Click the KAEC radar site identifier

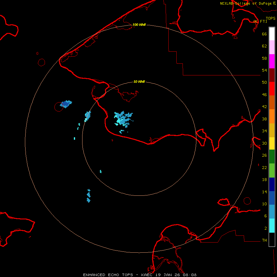click(148, 275)
